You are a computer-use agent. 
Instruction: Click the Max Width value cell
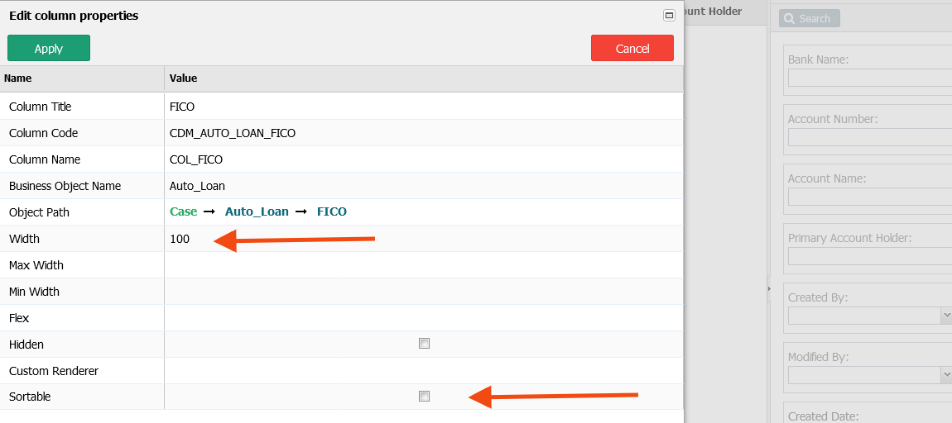pyautogui.click(x=424, y=265)
